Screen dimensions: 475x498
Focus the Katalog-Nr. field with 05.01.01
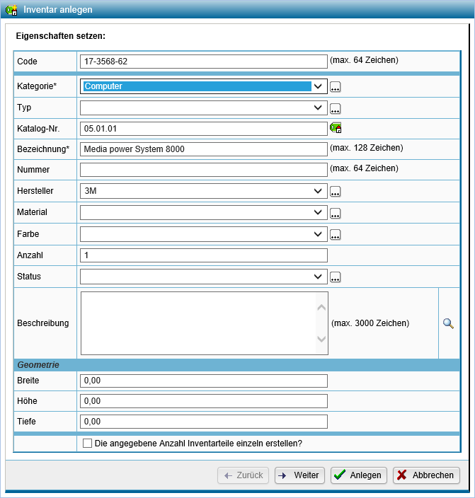[203, 129]
